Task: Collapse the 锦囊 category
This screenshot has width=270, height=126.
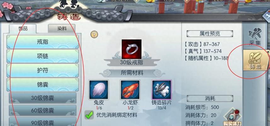Action: tap(43, 85)
